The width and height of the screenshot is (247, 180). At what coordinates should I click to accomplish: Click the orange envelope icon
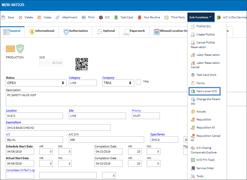pyautogui.click(x=10, y=49)
